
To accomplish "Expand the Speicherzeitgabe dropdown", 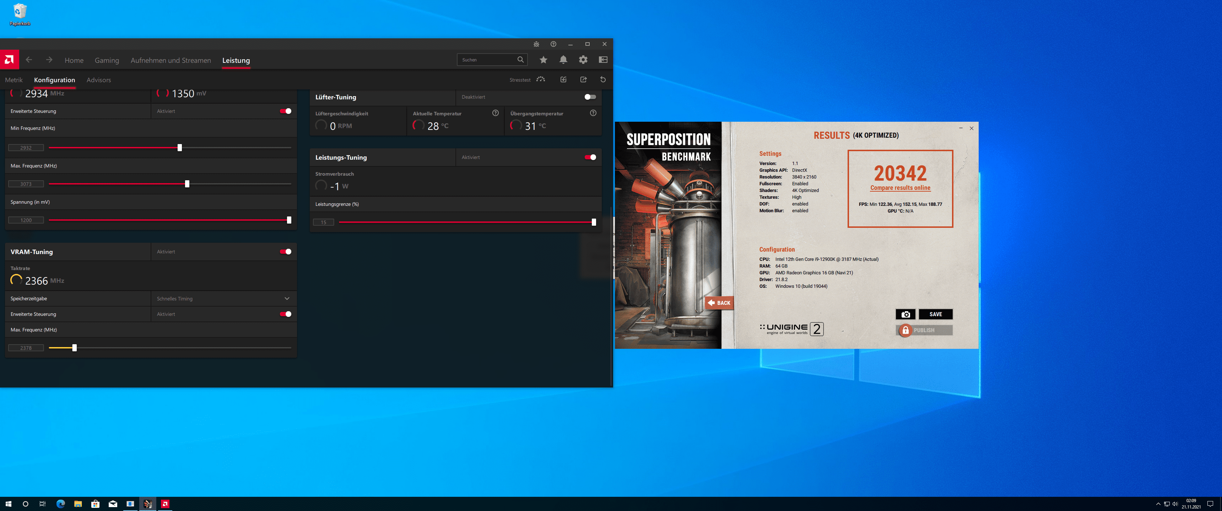I will [x=287, y=299].
